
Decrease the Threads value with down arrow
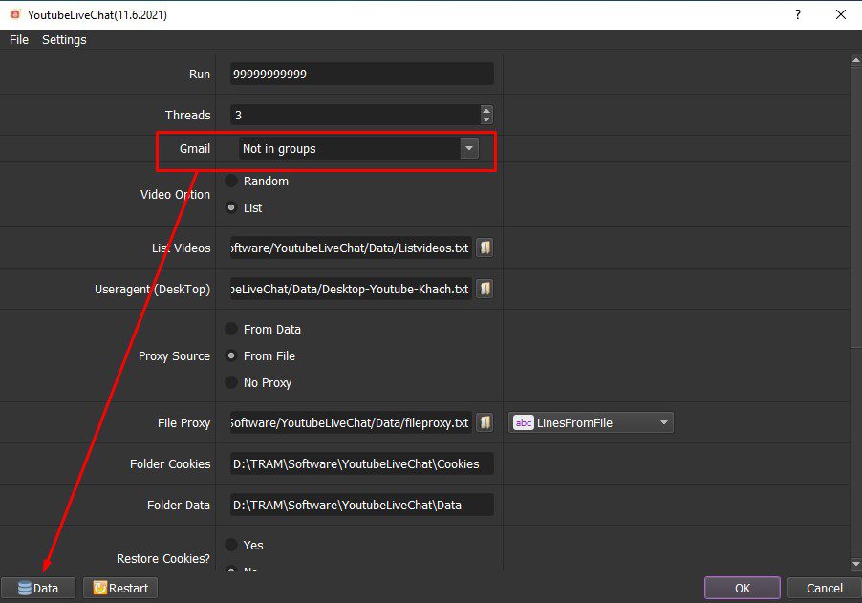tap(486, 119)
